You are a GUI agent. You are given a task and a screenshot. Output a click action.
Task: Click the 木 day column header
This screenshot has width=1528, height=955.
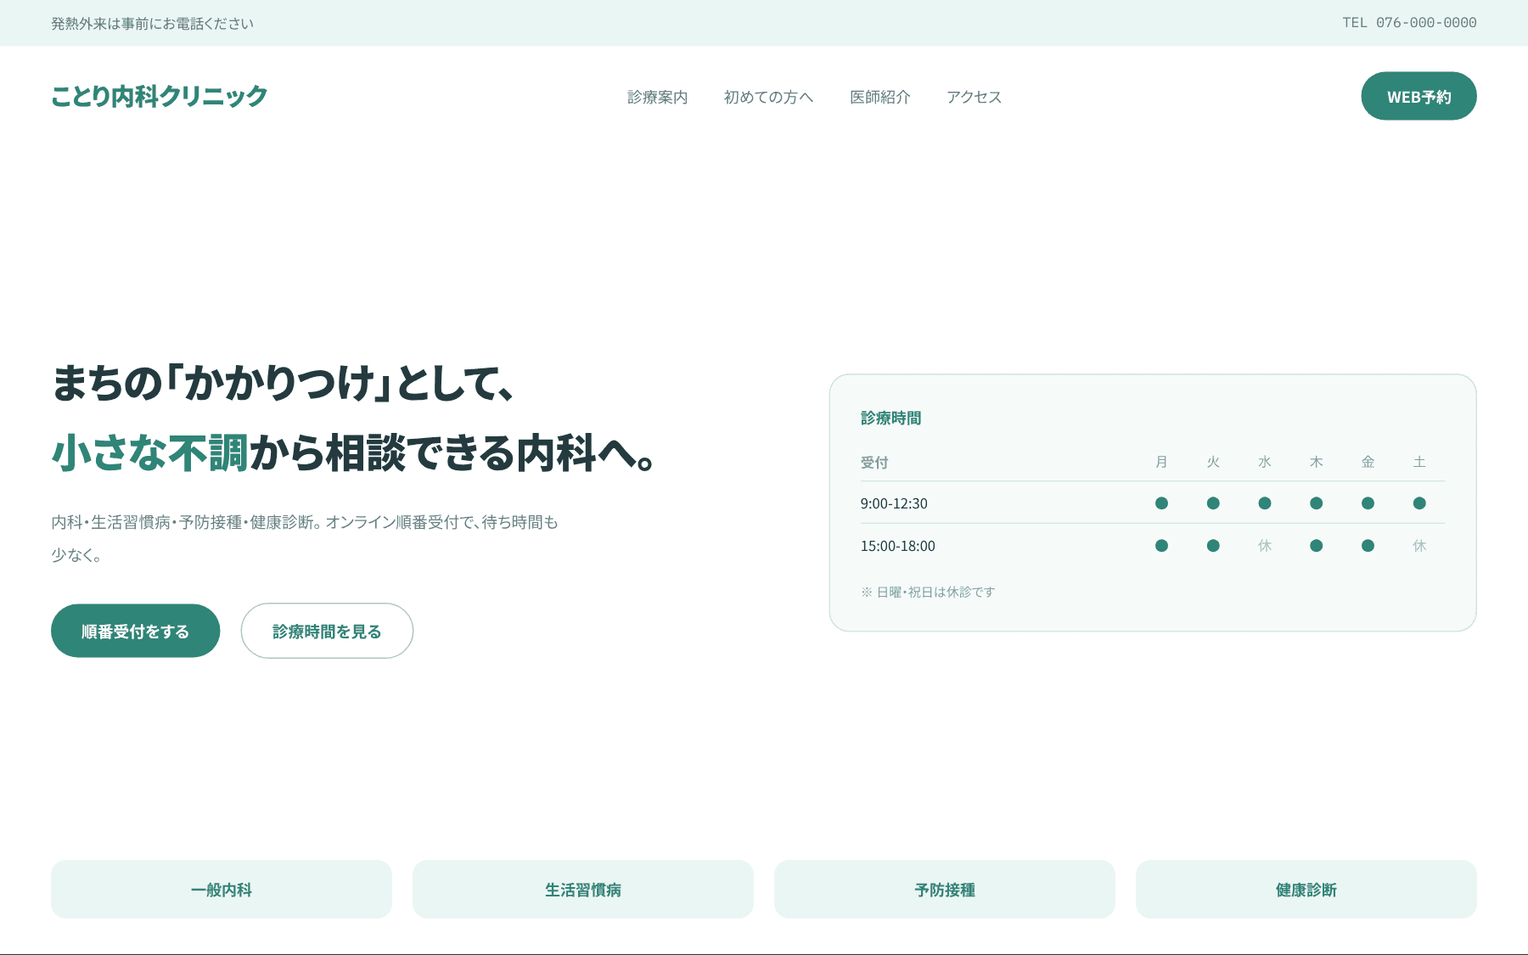coord(1316,462)
